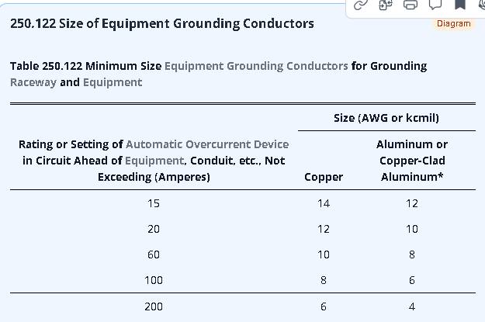
Task: Click the "Aluminum or Copper-Clad Aluminum*" column header
Action: pyautogui.click(x=412, y=161)
